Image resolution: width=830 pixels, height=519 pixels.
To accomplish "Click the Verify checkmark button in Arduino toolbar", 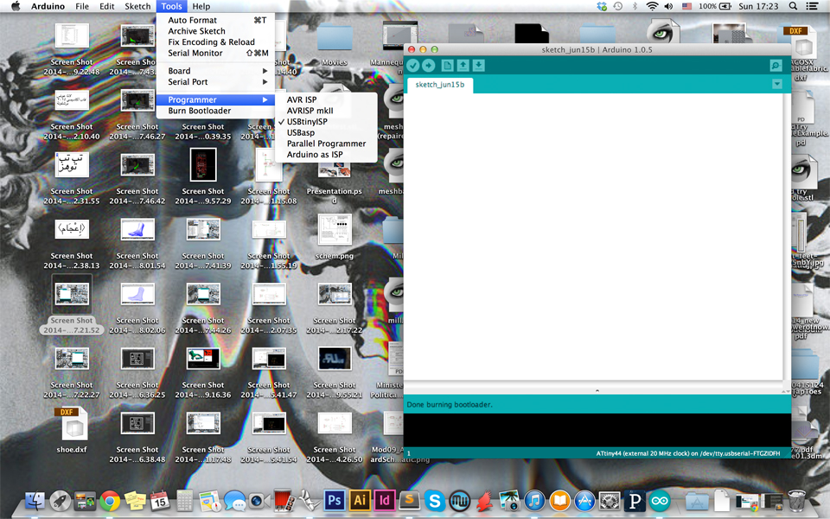I will pos(413,65).
